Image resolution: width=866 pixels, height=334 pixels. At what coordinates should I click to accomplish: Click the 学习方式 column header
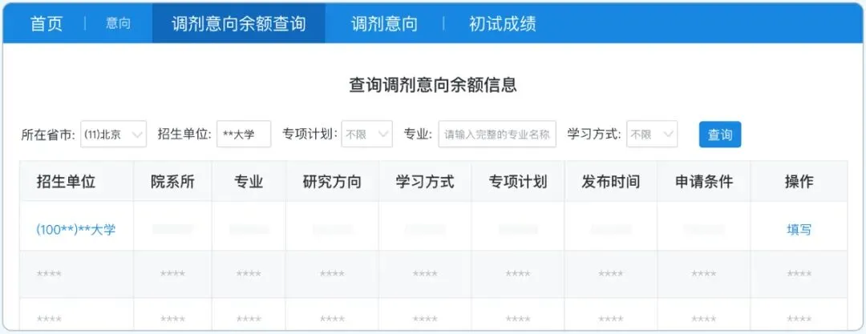pyautogui.click(x=425, y=182)
